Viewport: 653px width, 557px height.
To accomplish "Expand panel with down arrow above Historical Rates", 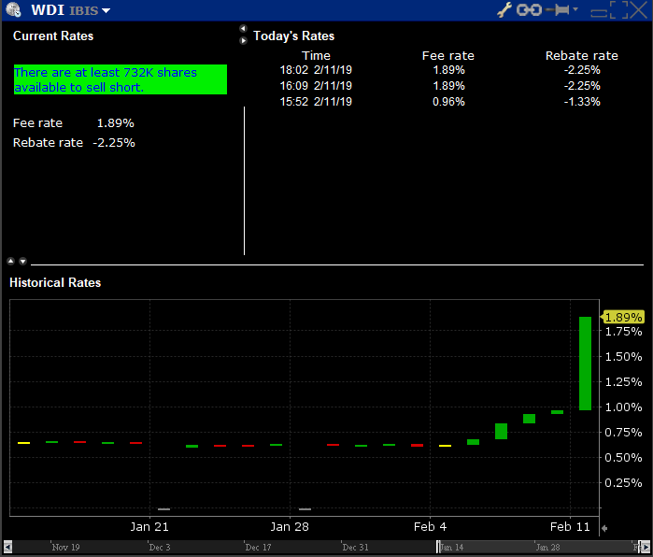I will (x=23, y=262).
